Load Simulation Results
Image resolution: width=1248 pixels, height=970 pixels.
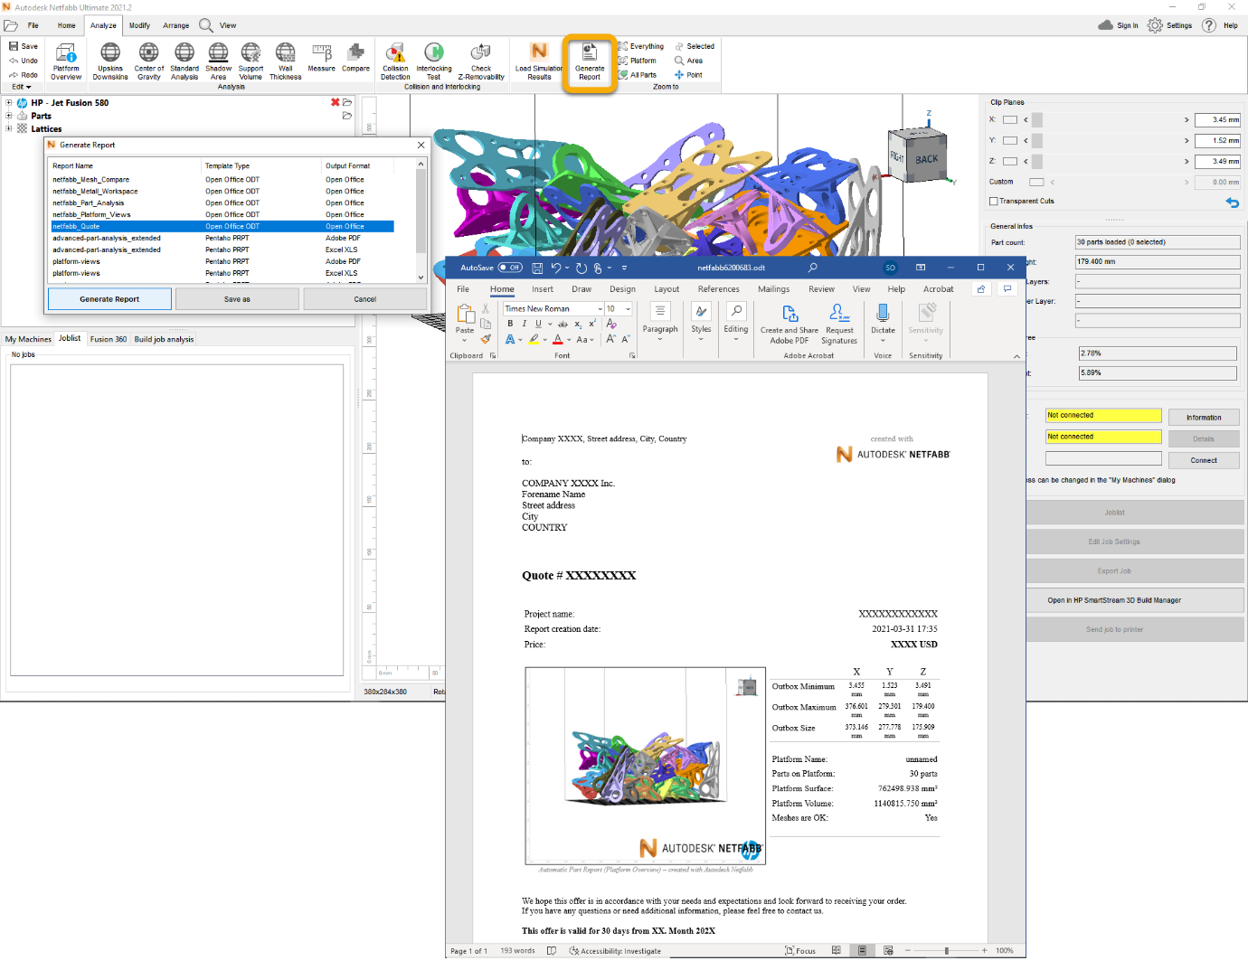[539, 61]
